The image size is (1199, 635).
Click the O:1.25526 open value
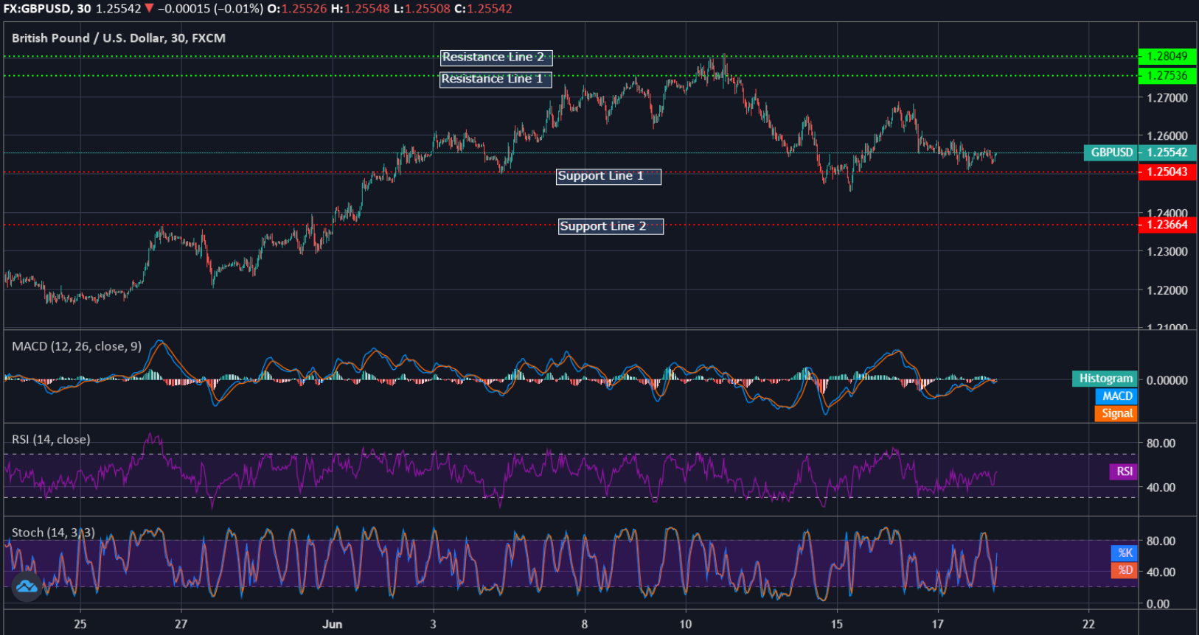pyautogui.click(x=296, y=9)
